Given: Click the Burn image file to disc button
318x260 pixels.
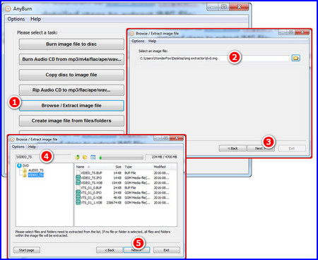Looking at the screenshot, I should pyautogui.click(x=71, y=44).
